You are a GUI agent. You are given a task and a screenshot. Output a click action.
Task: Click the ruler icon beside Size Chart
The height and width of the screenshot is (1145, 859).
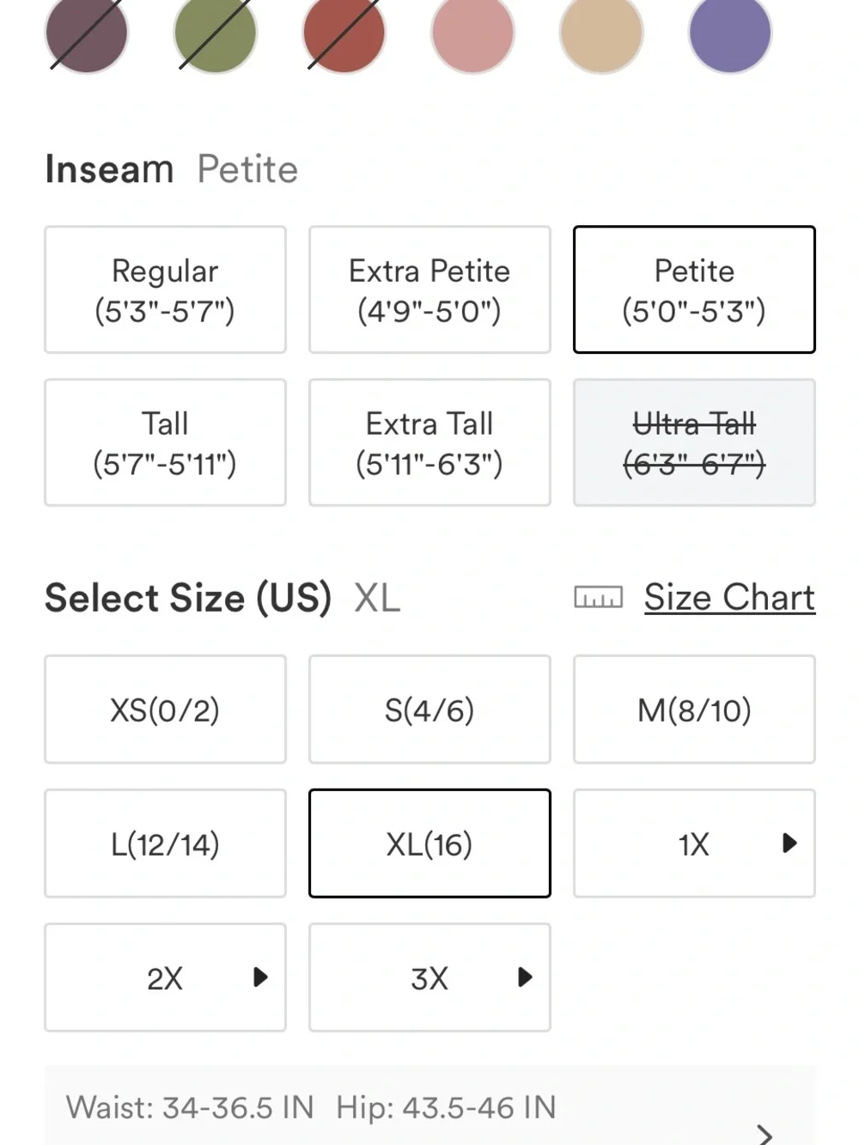click(598, 598)
